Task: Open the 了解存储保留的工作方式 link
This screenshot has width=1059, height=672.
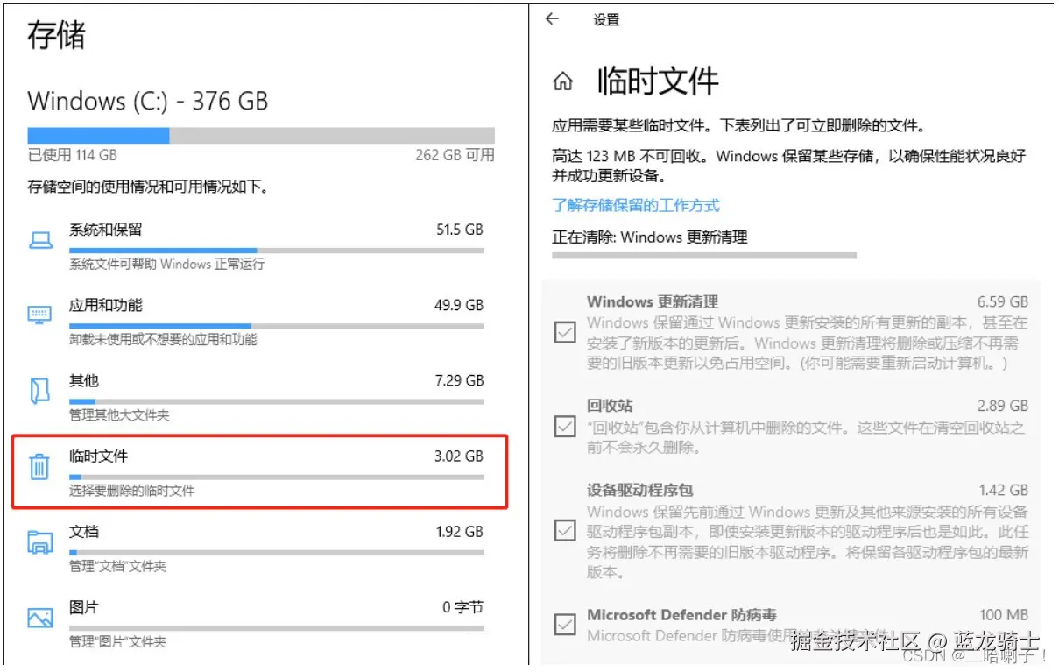Action: pos(636,206)
